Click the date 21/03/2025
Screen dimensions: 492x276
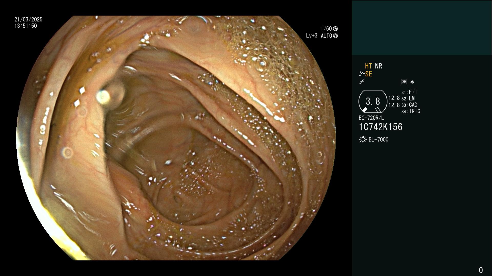tap(28, 19)
